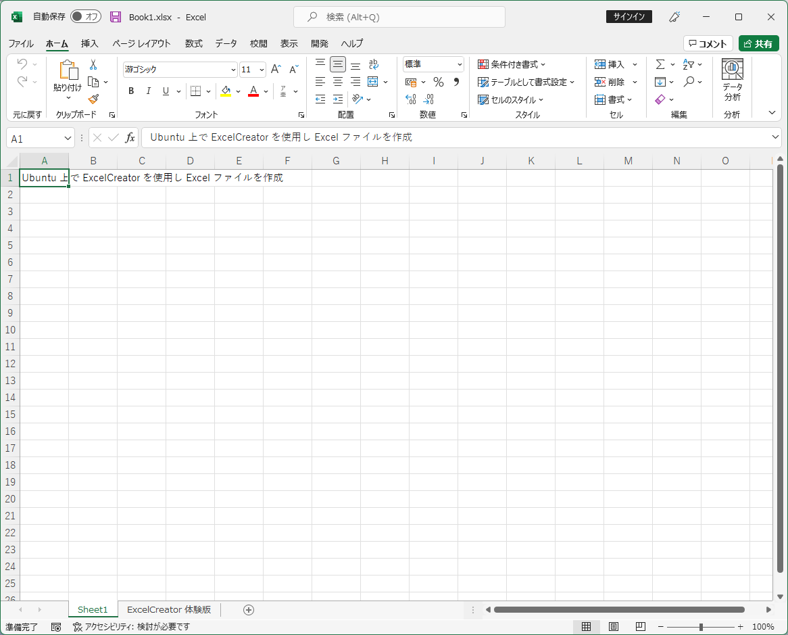Screen dimensions: 788x635
Task: Click the macro recording icon in status bar
Action: tap(56, 627)
